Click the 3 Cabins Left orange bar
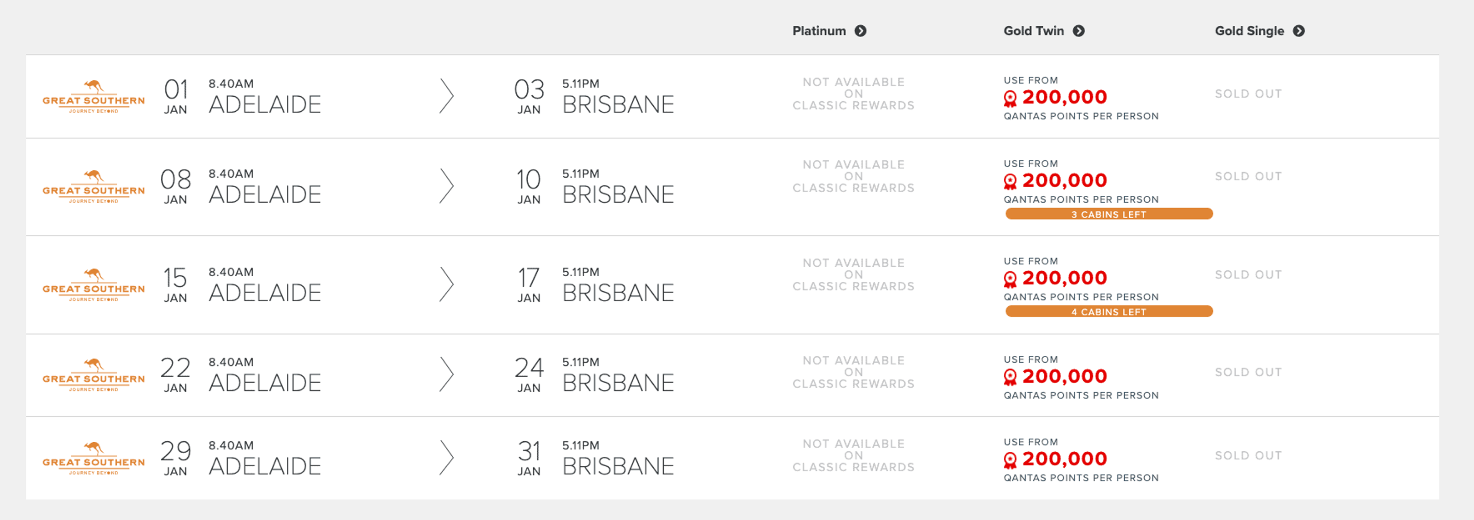 click(x=1108, y=214)
